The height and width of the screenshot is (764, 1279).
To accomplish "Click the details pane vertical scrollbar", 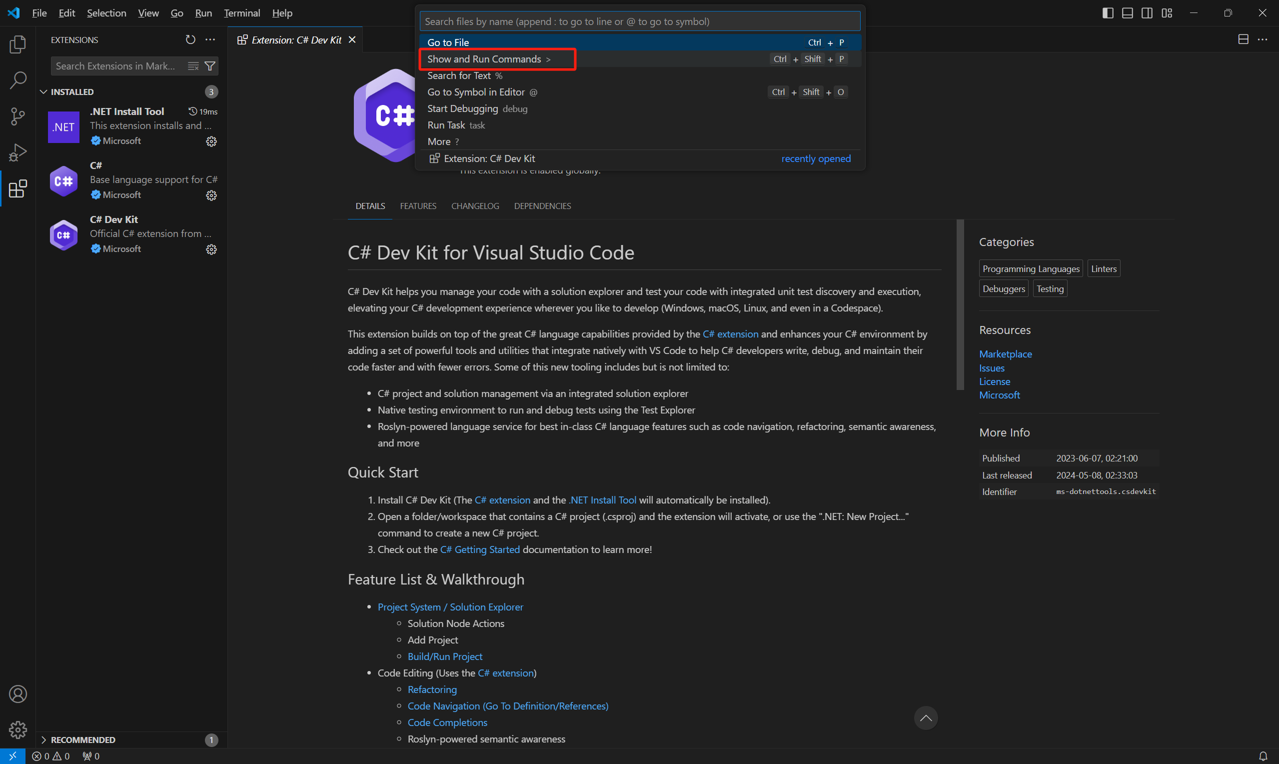I will click(x=960, y=305).
